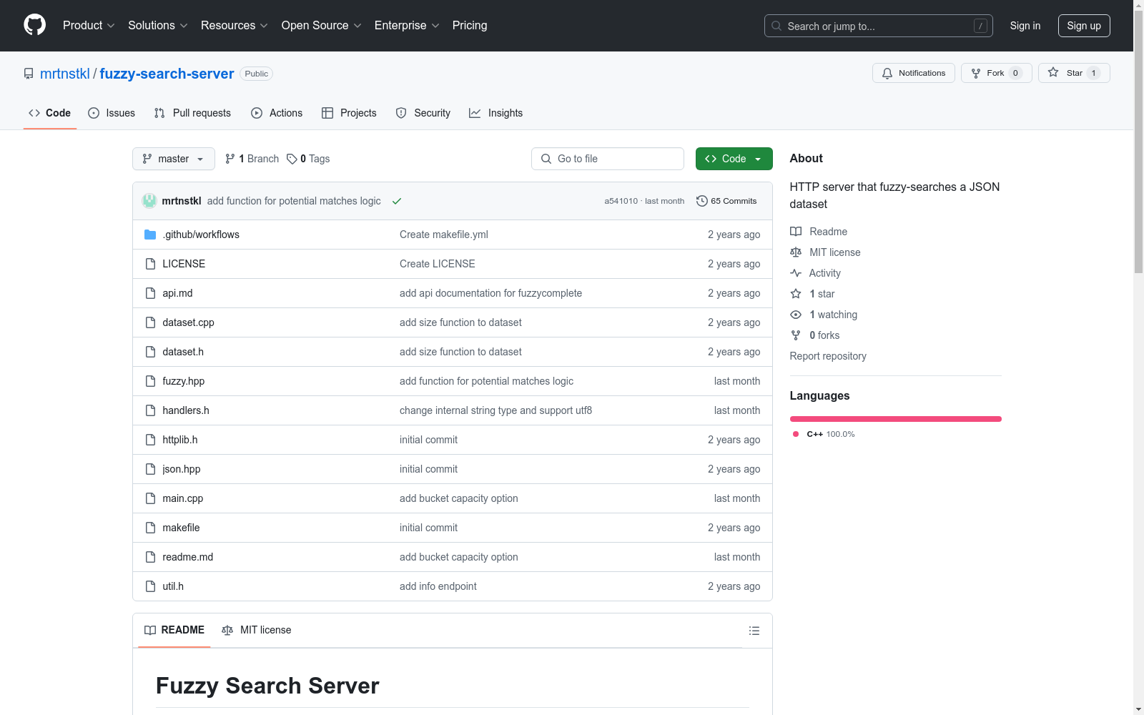The width and height of the screenshot is (1144, 715).
Task: Click the main.cpp file icon
Action: [150, 498]
